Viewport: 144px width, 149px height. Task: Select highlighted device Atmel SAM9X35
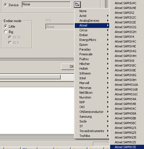pyautogui.click(x=127, y=147)
